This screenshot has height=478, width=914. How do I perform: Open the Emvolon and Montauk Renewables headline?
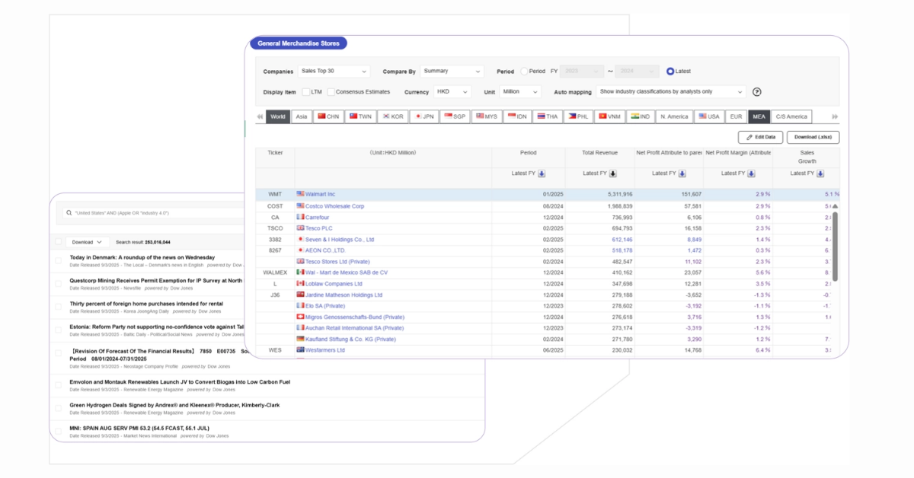[180, 381]
